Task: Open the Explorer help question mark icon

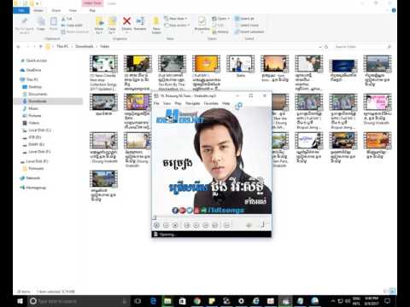Action: coord(394,10)
